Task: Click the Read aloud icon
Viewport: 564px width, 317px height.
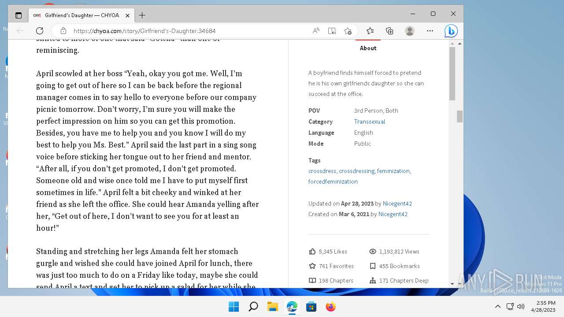Action: 316,31
